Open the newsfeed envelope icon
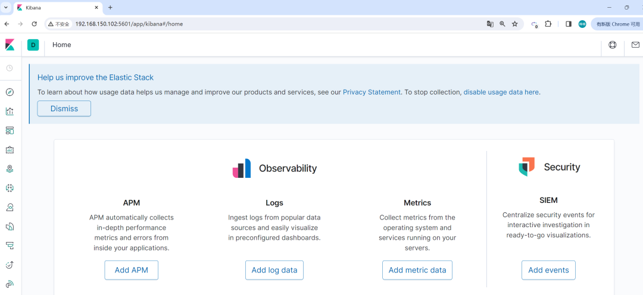Viewport: 643px width, 295px height. pyautogui.click(x=635, y=45)
